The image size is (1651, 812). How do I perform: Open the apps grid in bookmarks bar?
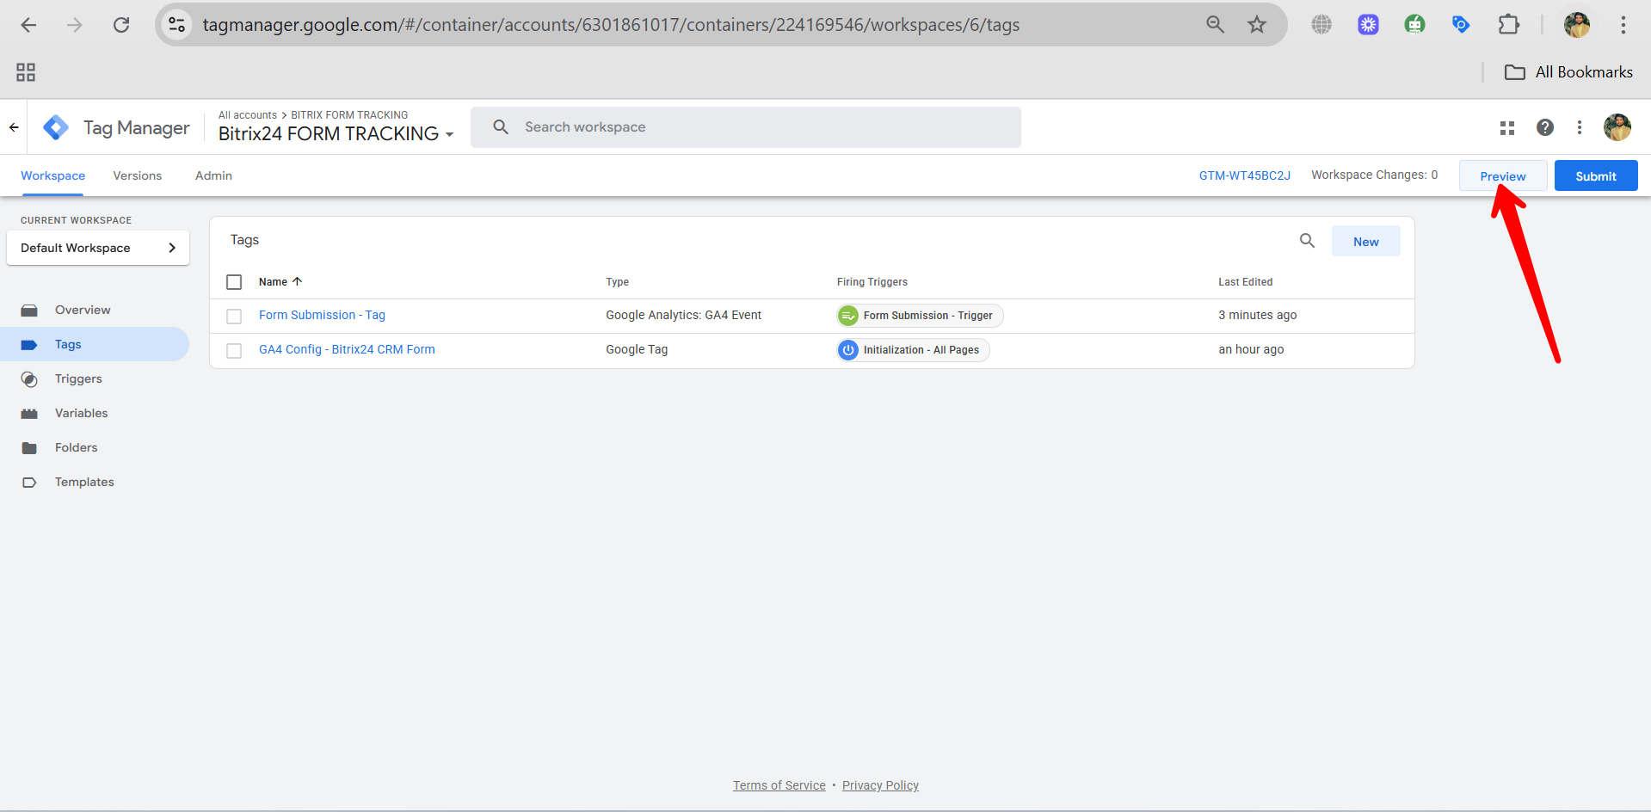click(x=26, y=72)
